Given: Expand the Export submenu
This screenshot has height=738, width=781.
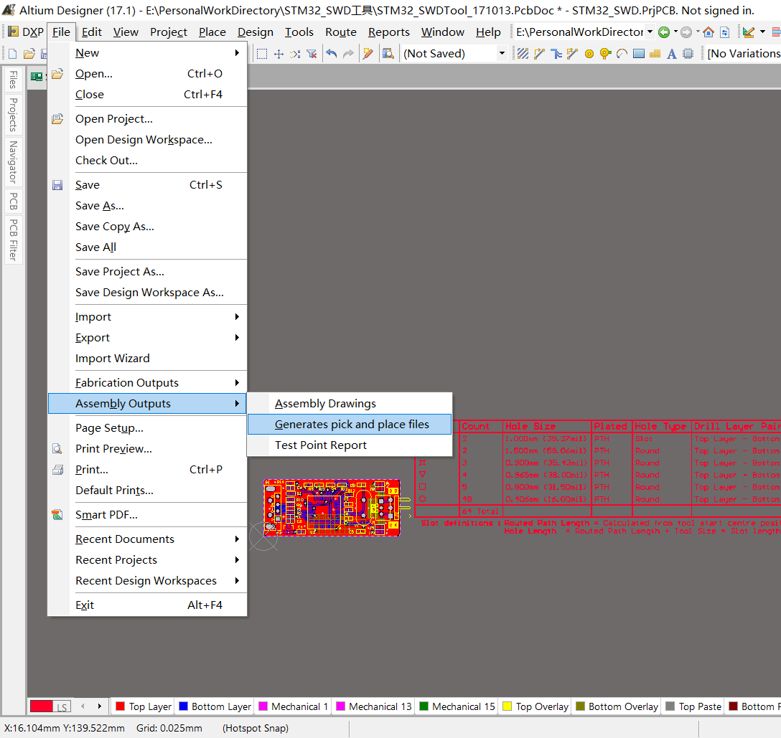Looking at the screenshot, I should (x=147, y=338).
